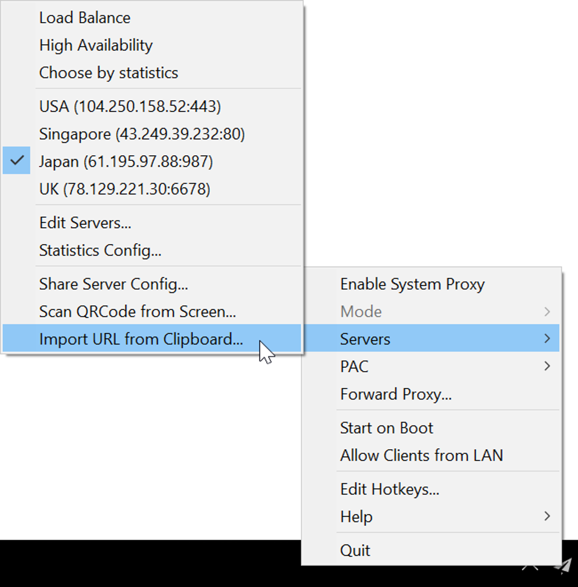Screen dimensions: 578x587
Task: Select the UK server 78.129.221.30:6678
Action: pyautogui.click(x=125, y=189)
